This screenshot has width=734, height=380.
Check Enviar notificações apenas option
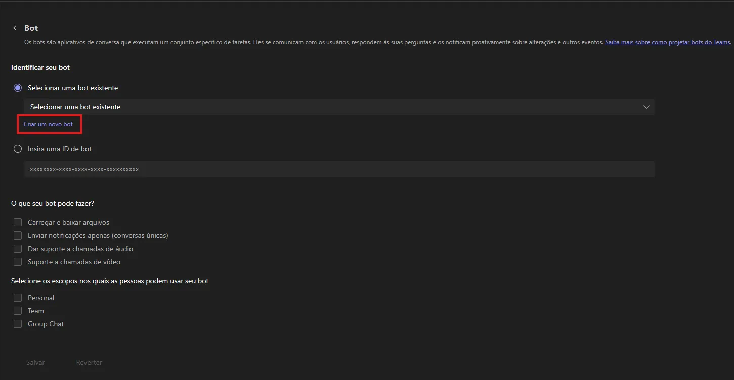(x=18, y=235)
